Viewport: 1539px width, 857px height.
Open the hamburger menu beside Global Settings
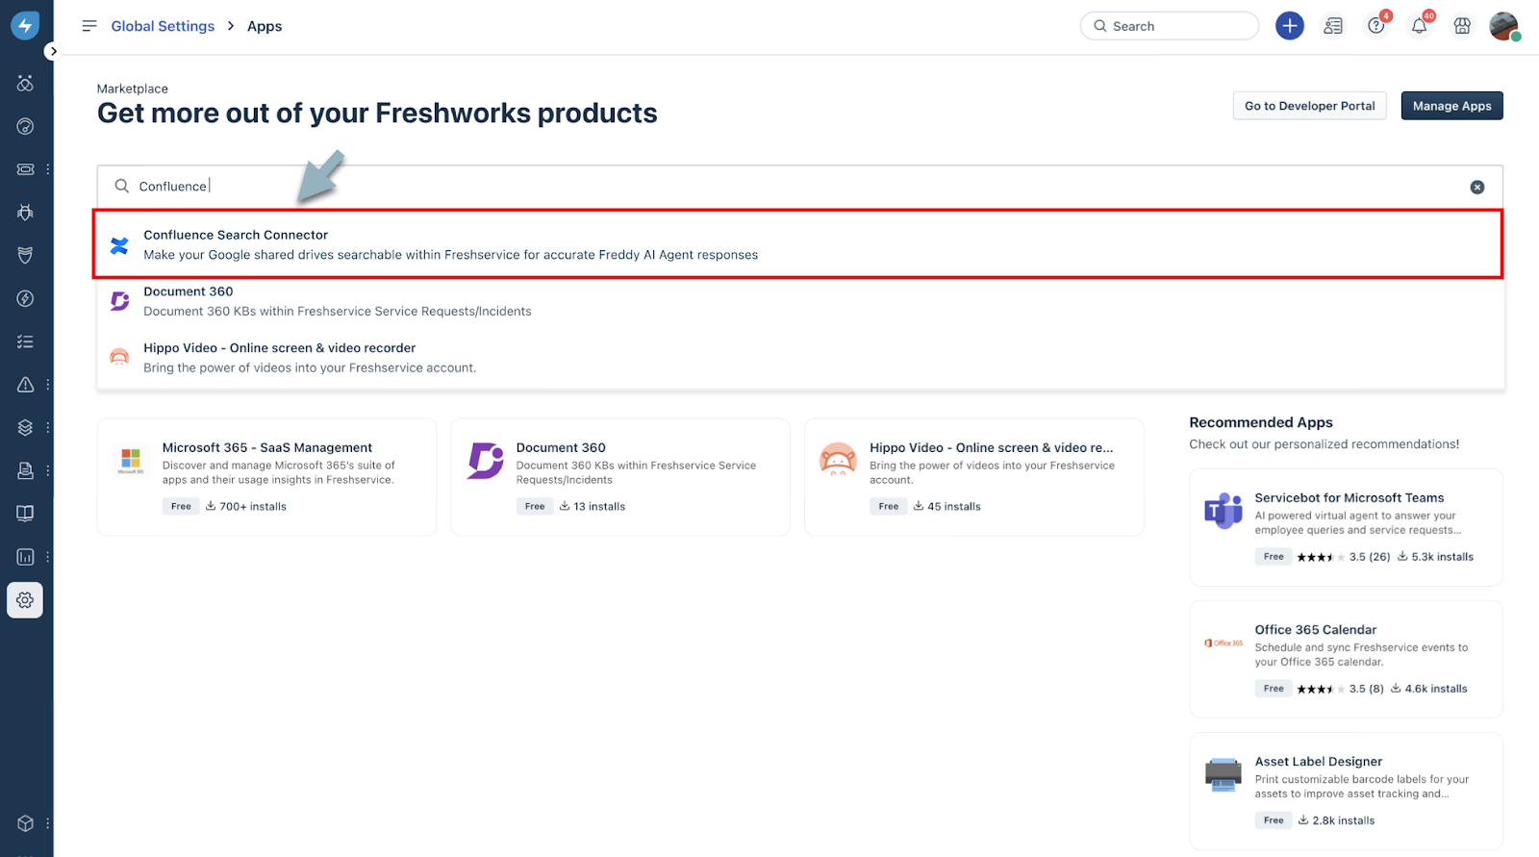coord(89,26)
